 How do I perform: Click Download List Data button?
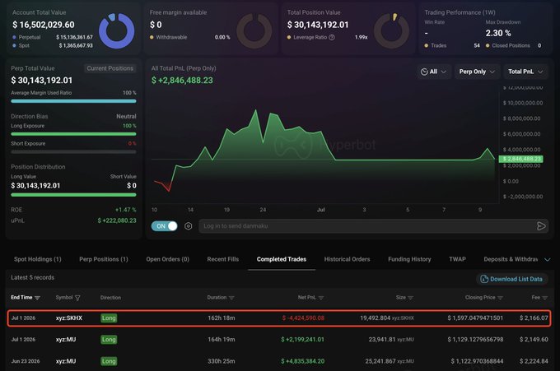tap(511, 279)
